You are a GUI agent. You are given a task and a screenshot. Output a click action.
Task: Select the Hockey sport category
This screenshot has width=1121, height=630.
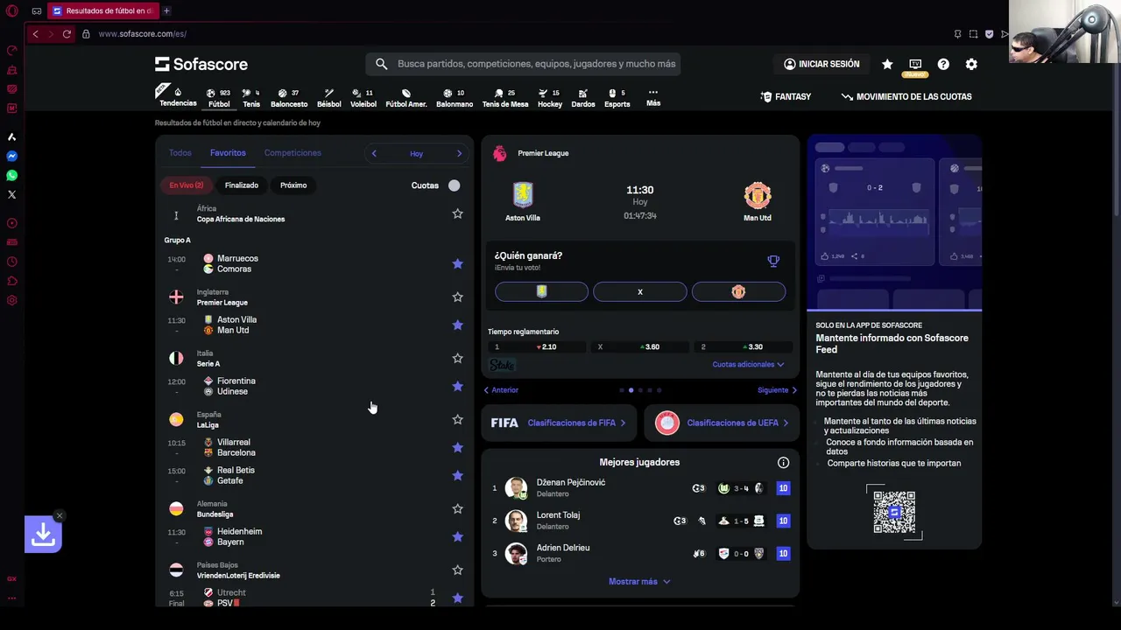pos(550,97)
